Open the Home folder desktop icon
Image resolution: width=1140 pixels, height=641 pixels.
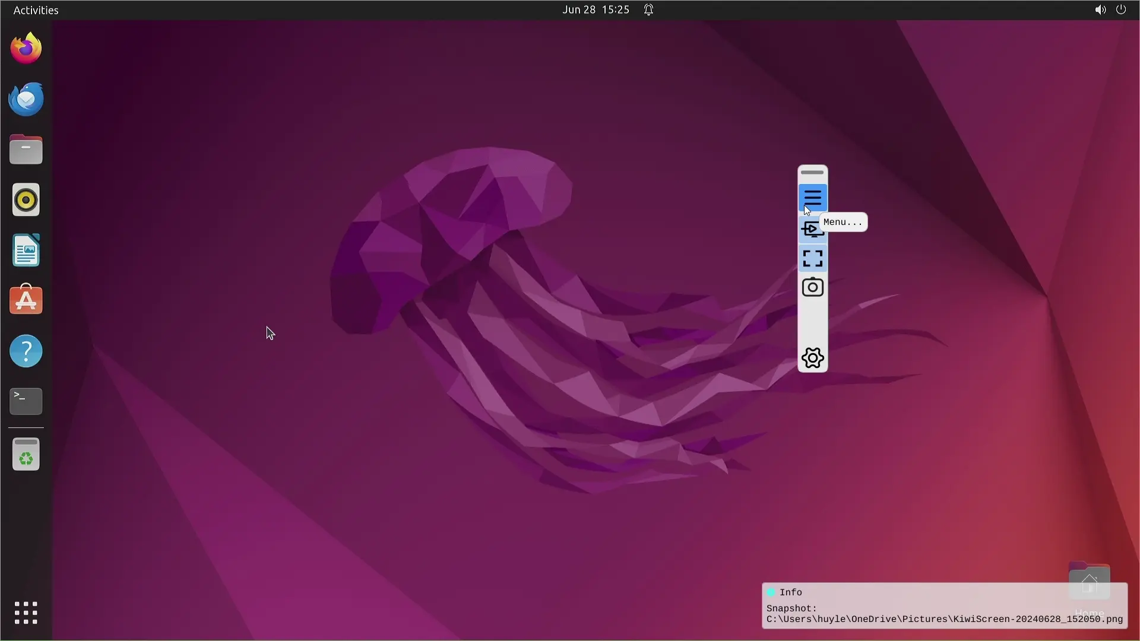click(x=1089, y=589)
